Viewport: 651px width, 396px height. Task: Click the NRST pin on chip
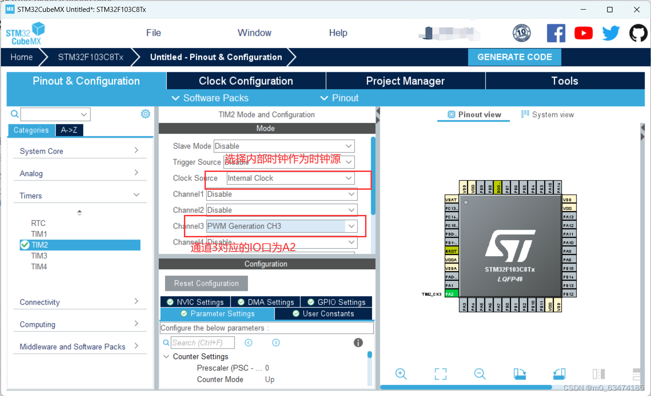point(451,251)
